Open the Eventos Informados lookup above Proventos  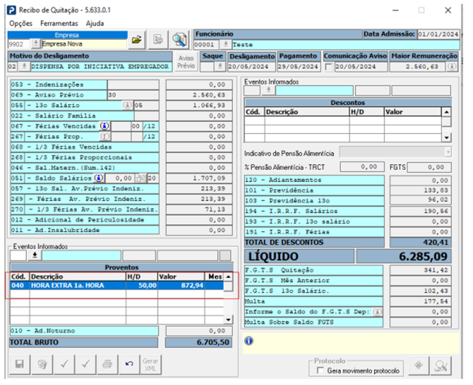click(x=35, y=255)
